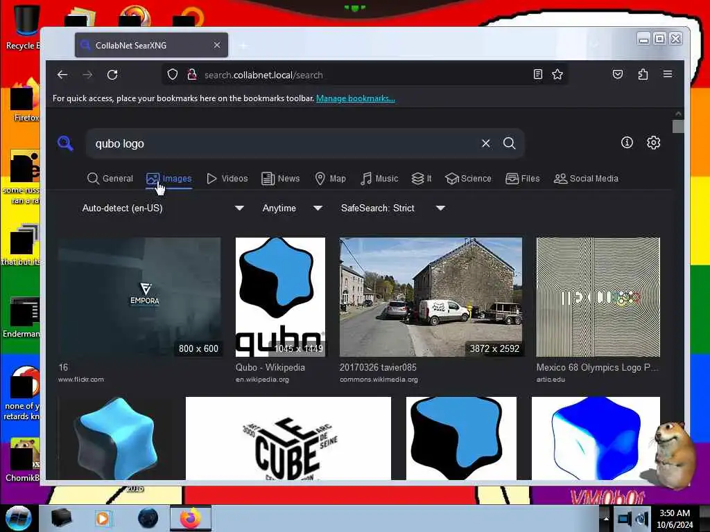The height and width of the screenshot is (532, 710).
Task: Reload the current search page
Action: pyautogui.click(x=112, y=75)
